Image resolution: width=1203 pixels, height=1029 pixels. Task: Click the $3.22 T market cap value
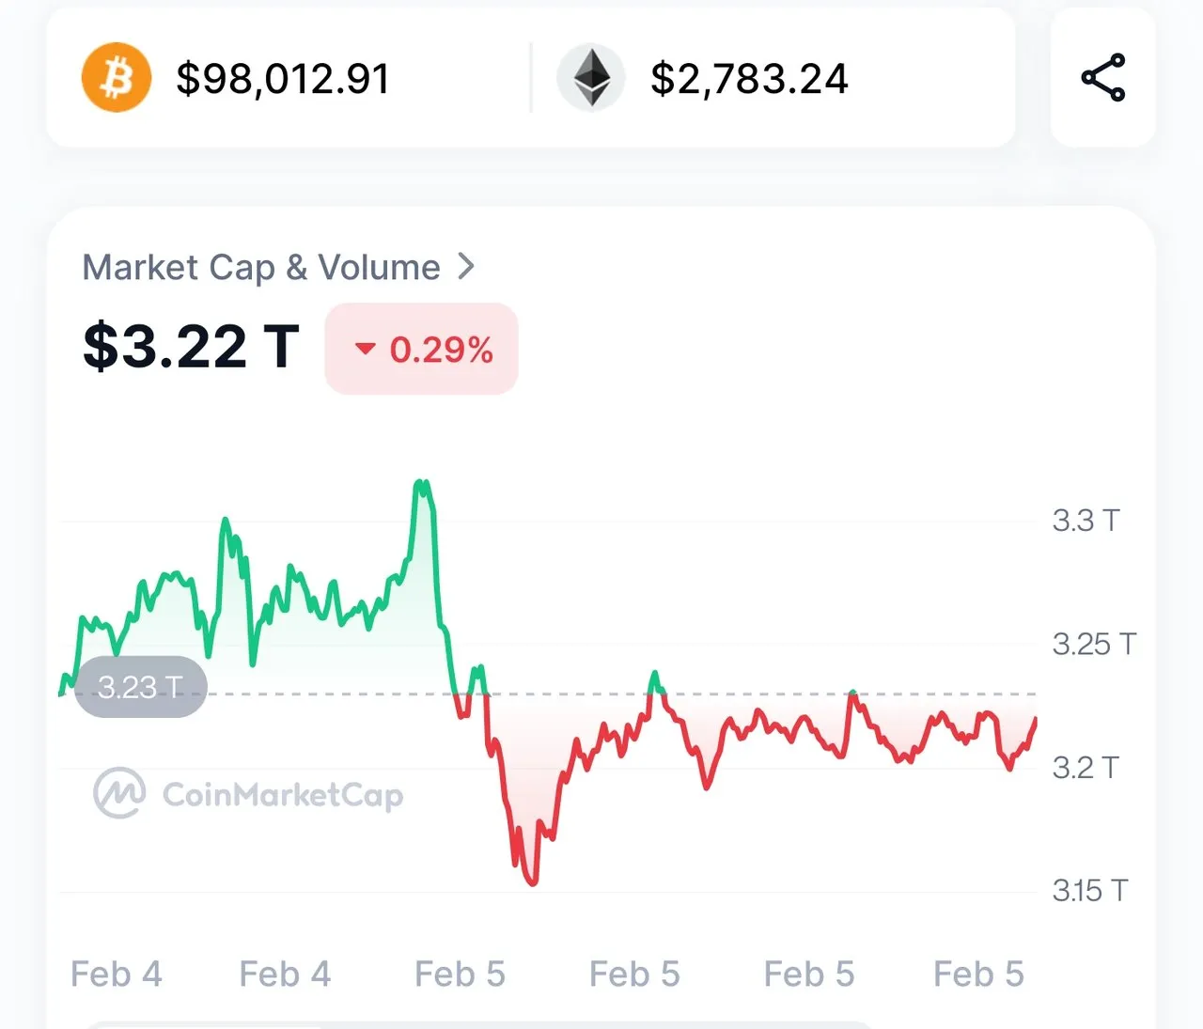tap(191, 346)
